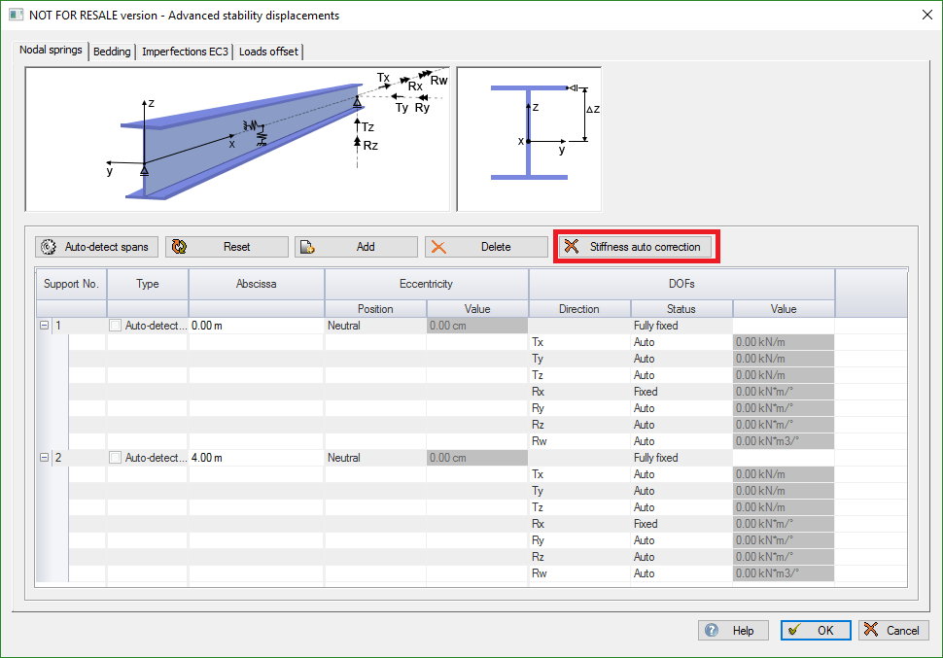Select the Loads offset tab
The image size is (943, 658).
point(268,52)
